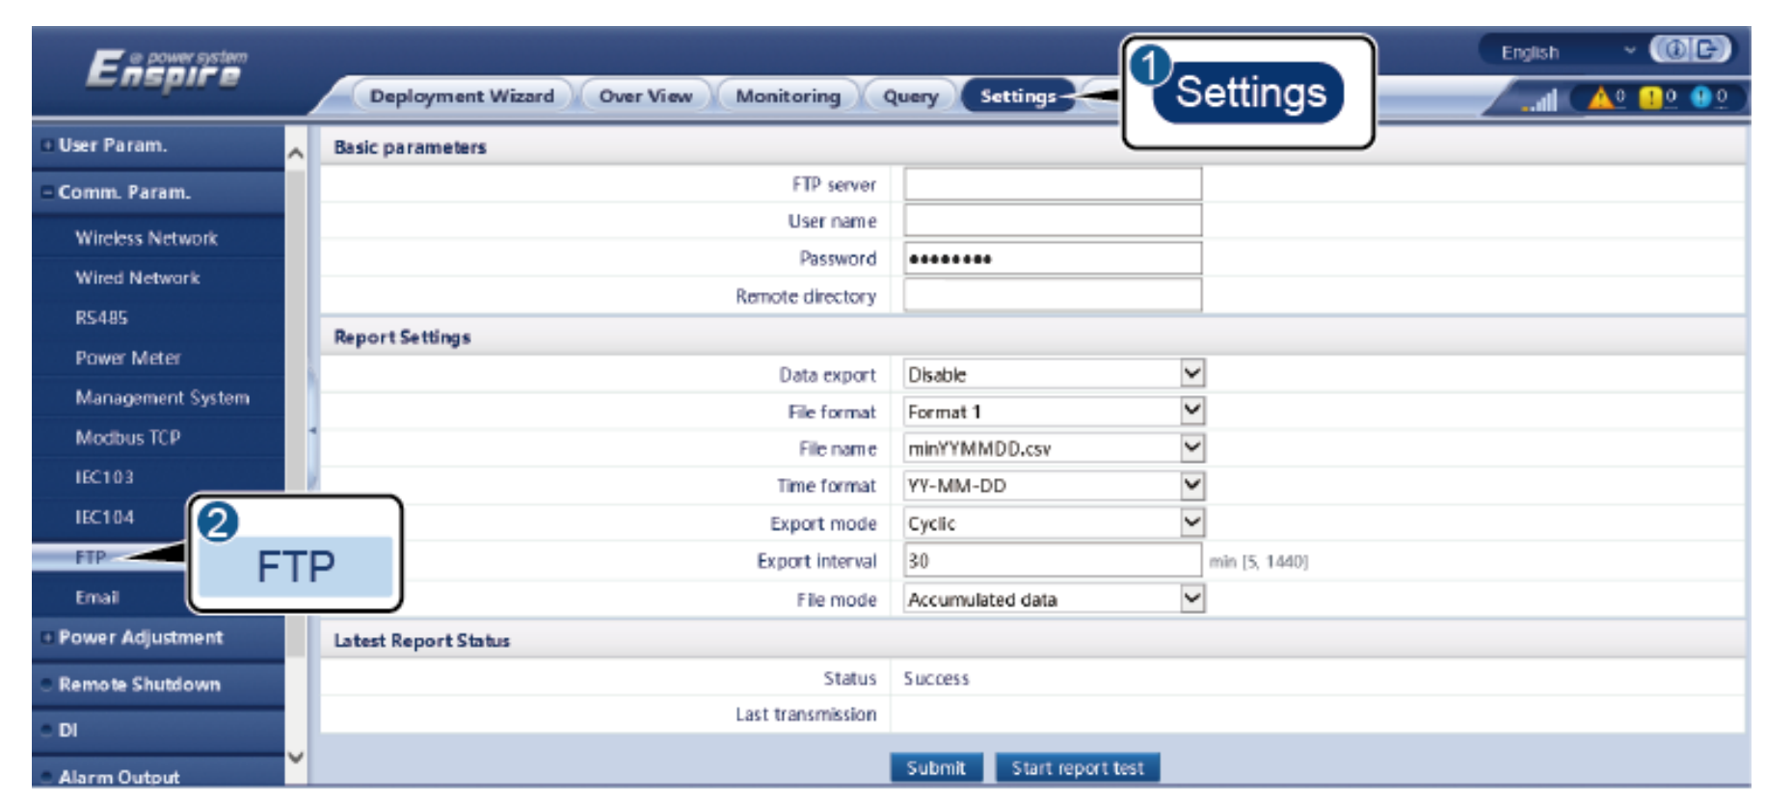Focus the User name field
The image size is (1765, 804).
pyautogui.click(x=1053, y=221)
